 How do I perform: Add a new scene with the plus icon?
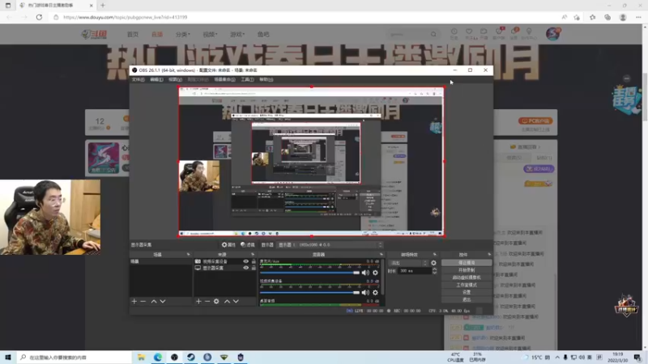point(134,302)
